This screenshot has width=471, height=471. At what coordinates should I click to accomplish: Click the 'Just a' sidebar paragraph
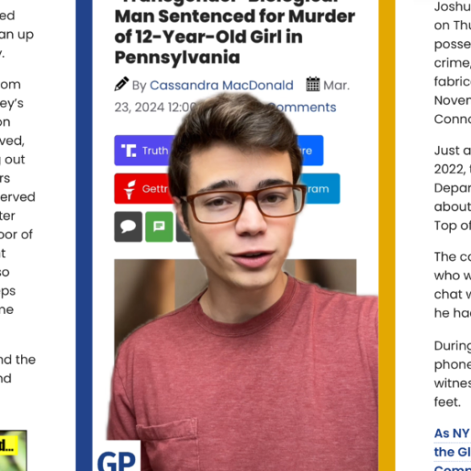tap(452, 188)
